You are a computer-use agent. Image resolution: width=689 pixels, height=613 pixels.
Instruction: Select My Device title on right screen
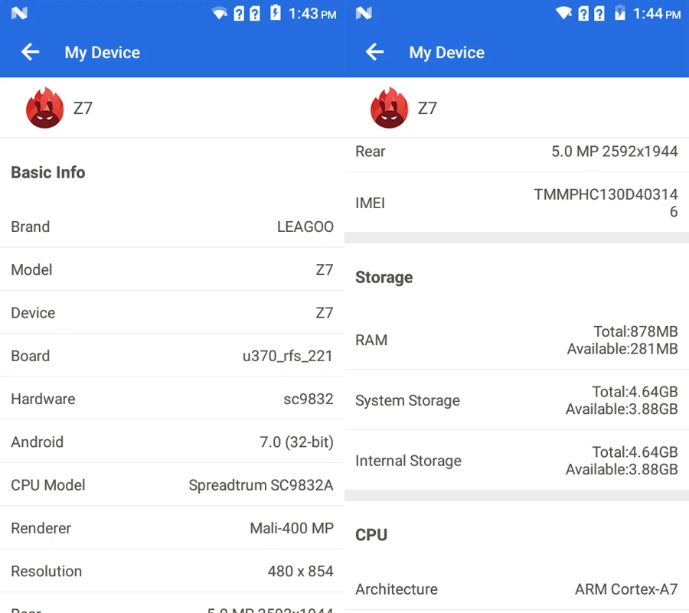[447, 53]
